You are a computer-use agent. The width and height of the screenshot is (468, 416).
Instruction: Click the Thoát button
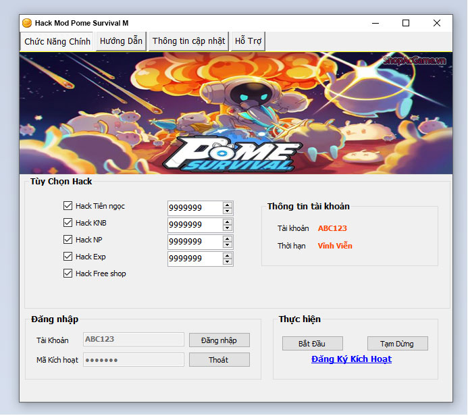point(219,360)
